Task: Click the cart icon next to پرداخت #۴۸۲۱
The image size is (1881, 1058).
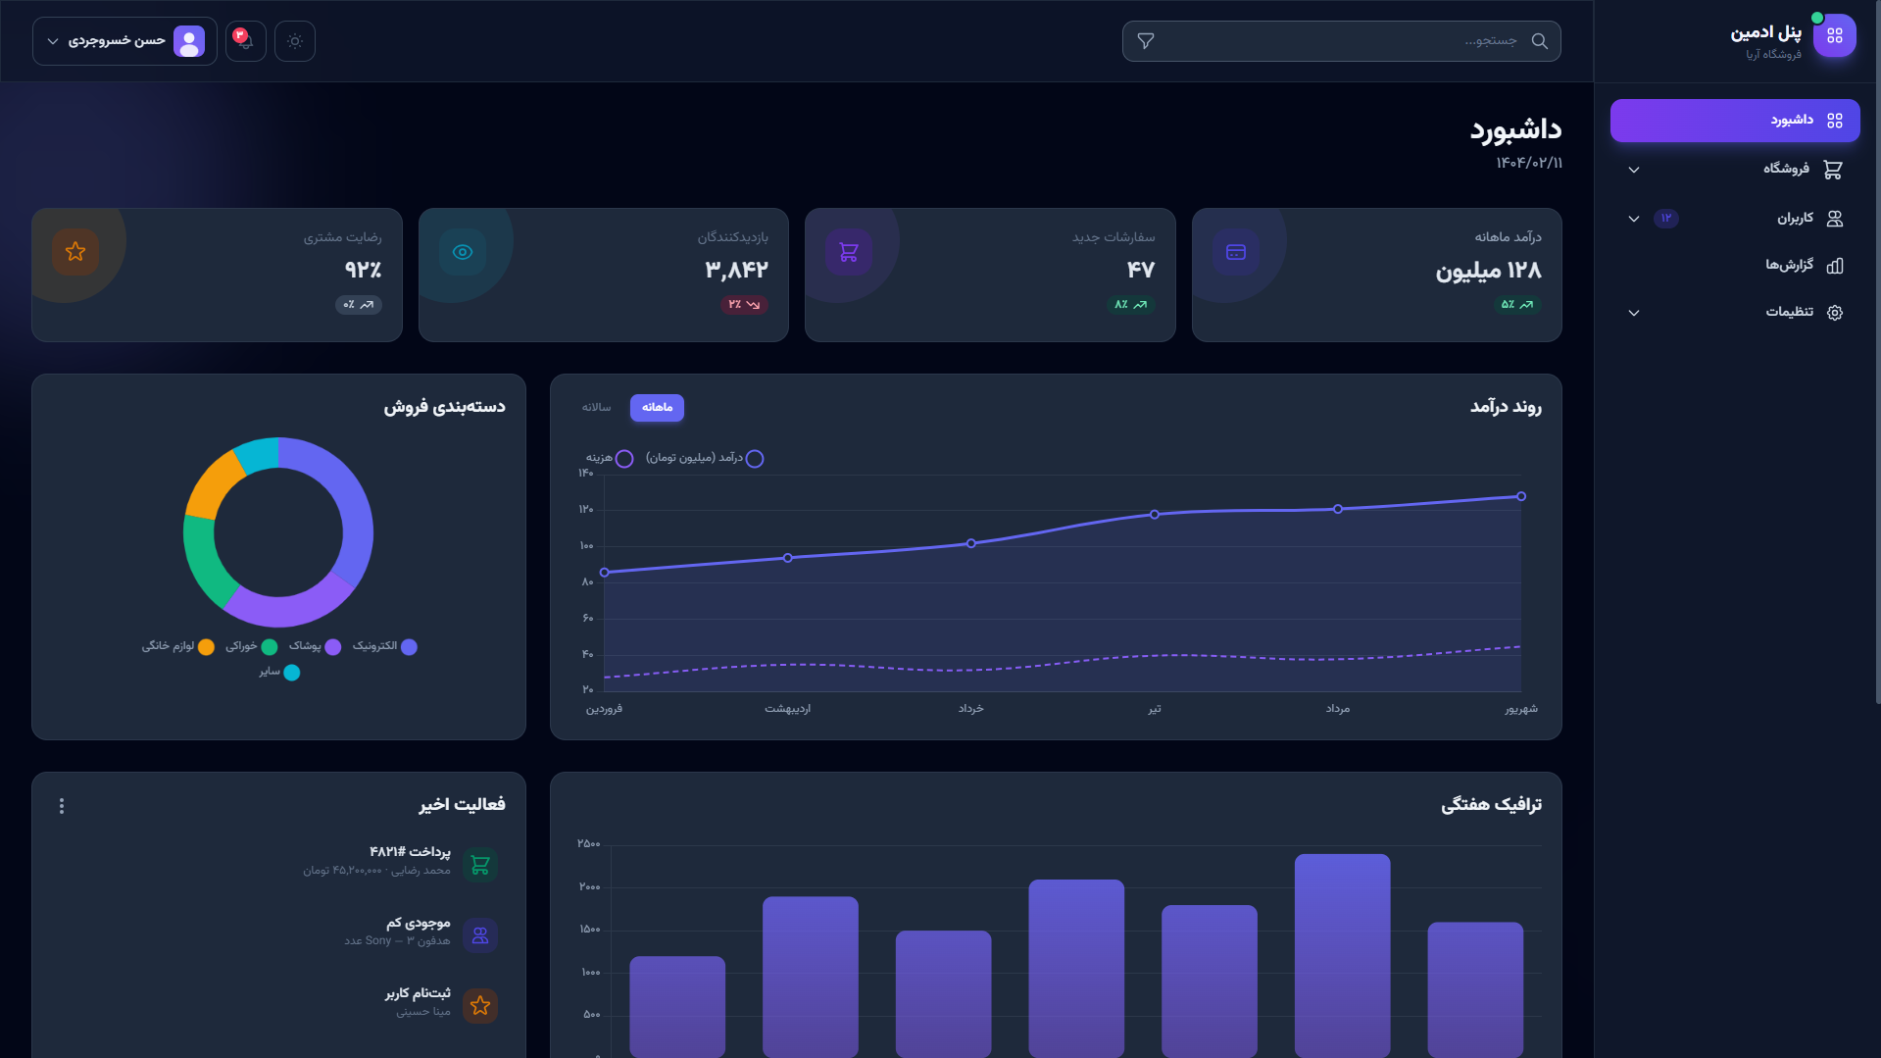Action: [480, 865]
